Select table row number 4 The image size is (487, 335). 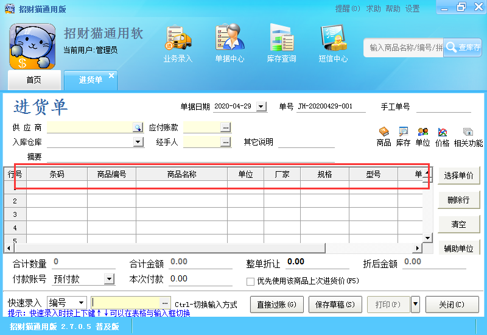pos(15,228)
